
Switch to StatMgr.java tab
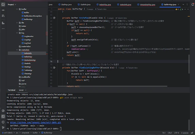(65, 5)
